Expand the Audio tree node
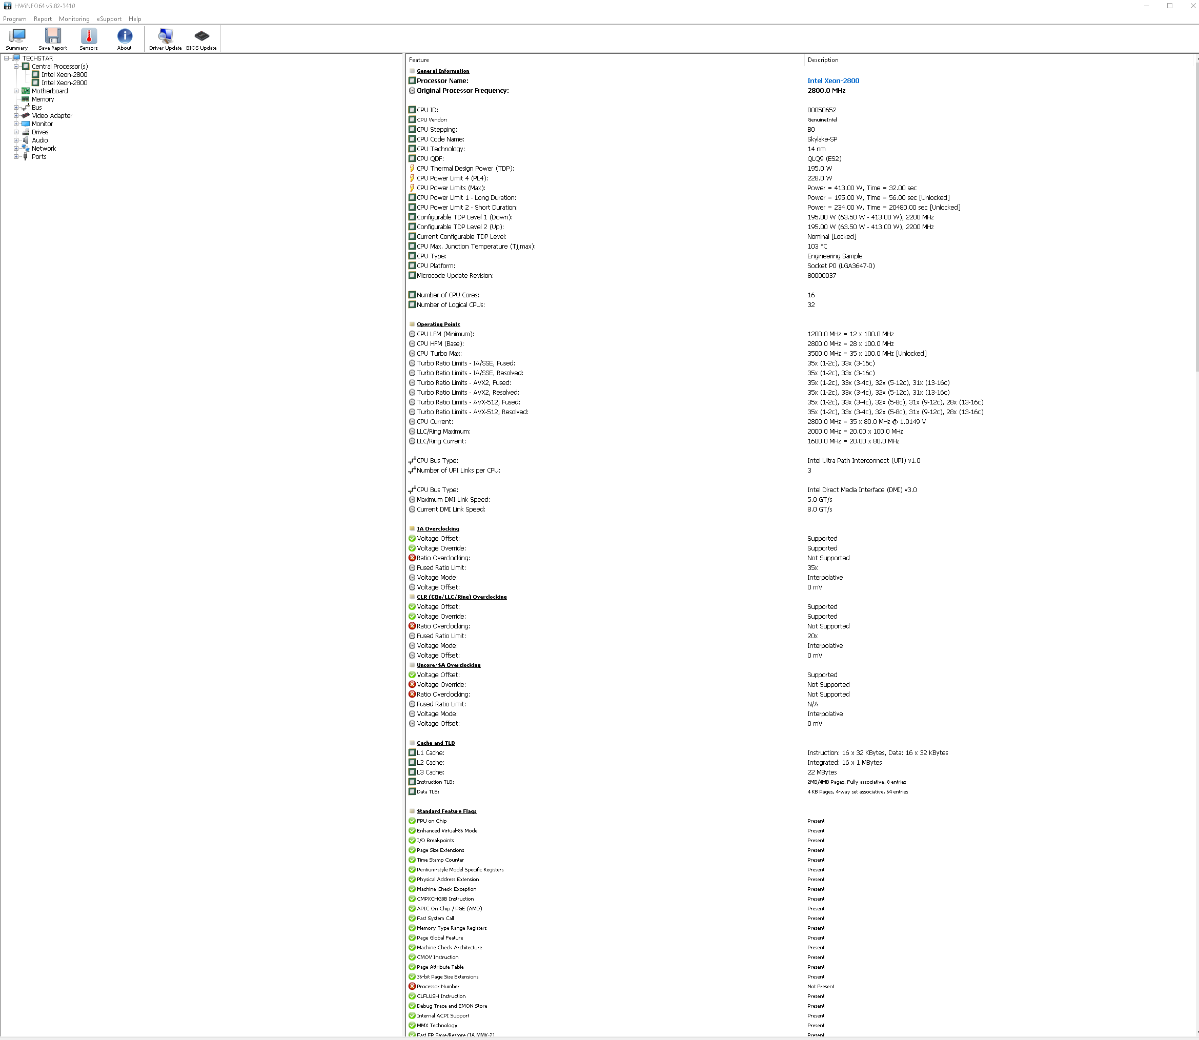This screenshot has width=1199, height=1040. click(16, 140)
